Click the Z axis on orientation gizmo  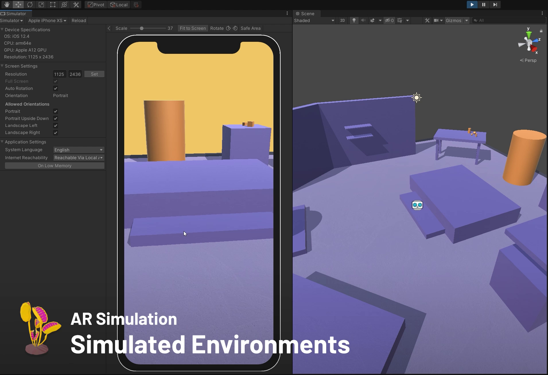tap(536, 40)
